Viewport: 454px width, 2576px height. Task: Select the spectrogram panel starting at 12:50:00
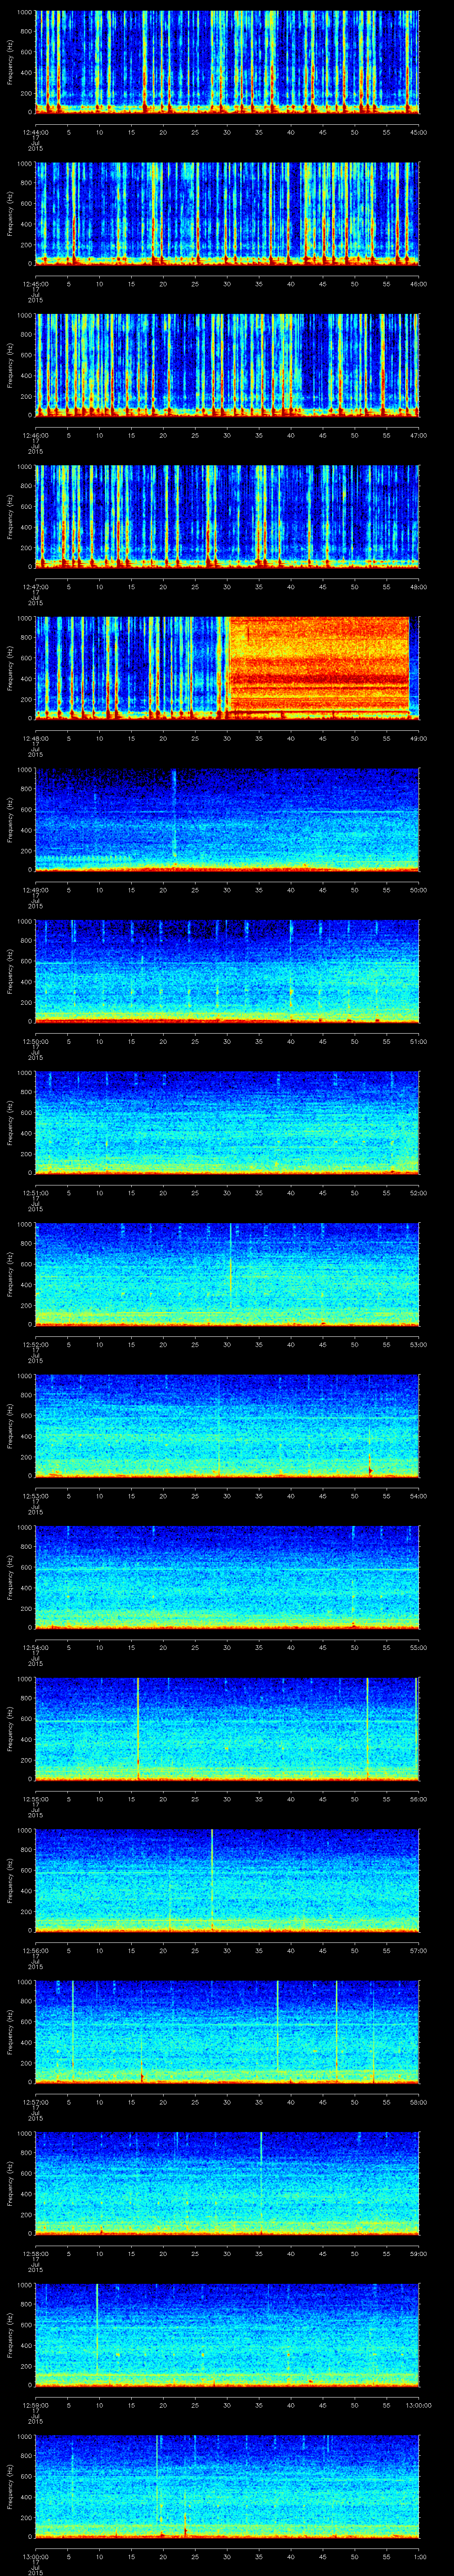tap(227, 969)
